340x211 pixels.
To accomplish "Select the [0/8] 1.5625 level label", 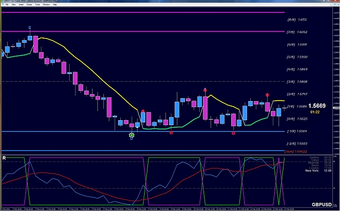I will click(297, 119).
